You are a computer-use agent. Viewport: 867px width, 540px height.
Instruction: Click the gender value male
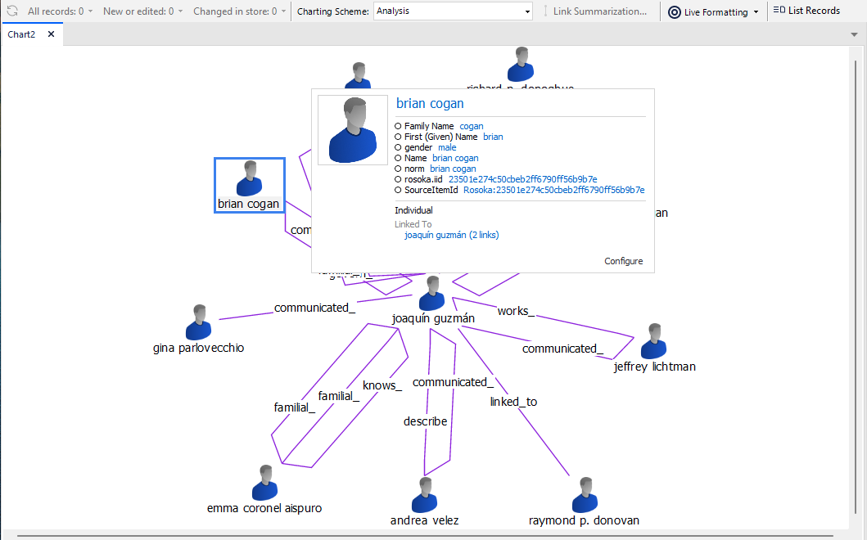tap(447, 147)
